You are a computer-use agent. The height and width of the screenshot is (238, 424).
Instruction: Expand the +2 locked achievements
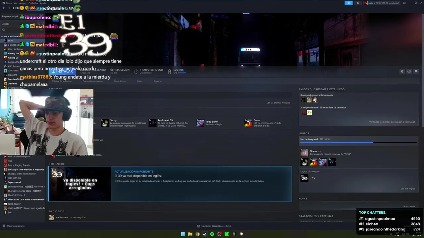pos(313,178)
